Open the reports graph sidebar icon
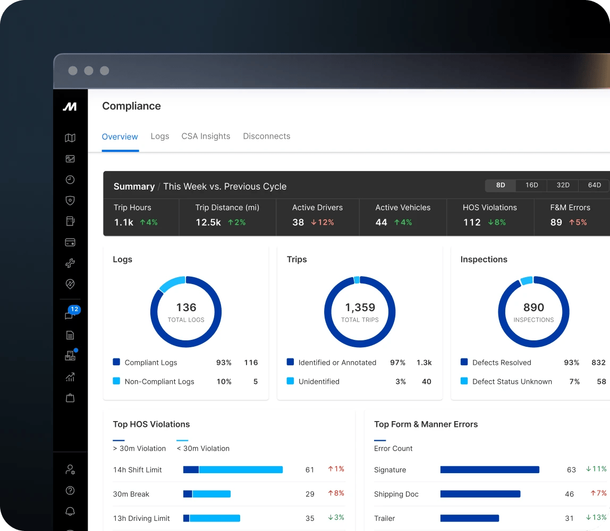Screen dimensions: 610x531 coord(70,377)
